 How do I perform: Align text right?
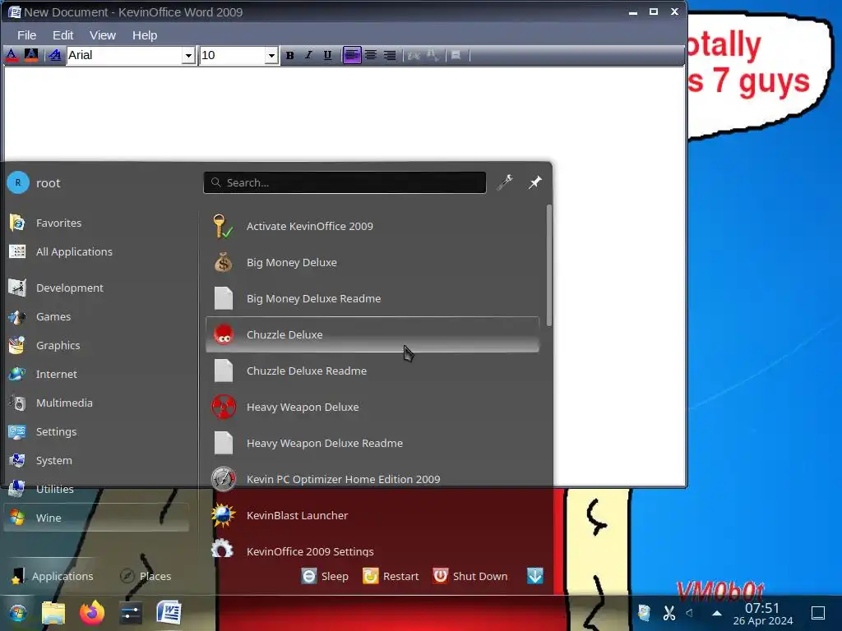click(x=391, y=55)
